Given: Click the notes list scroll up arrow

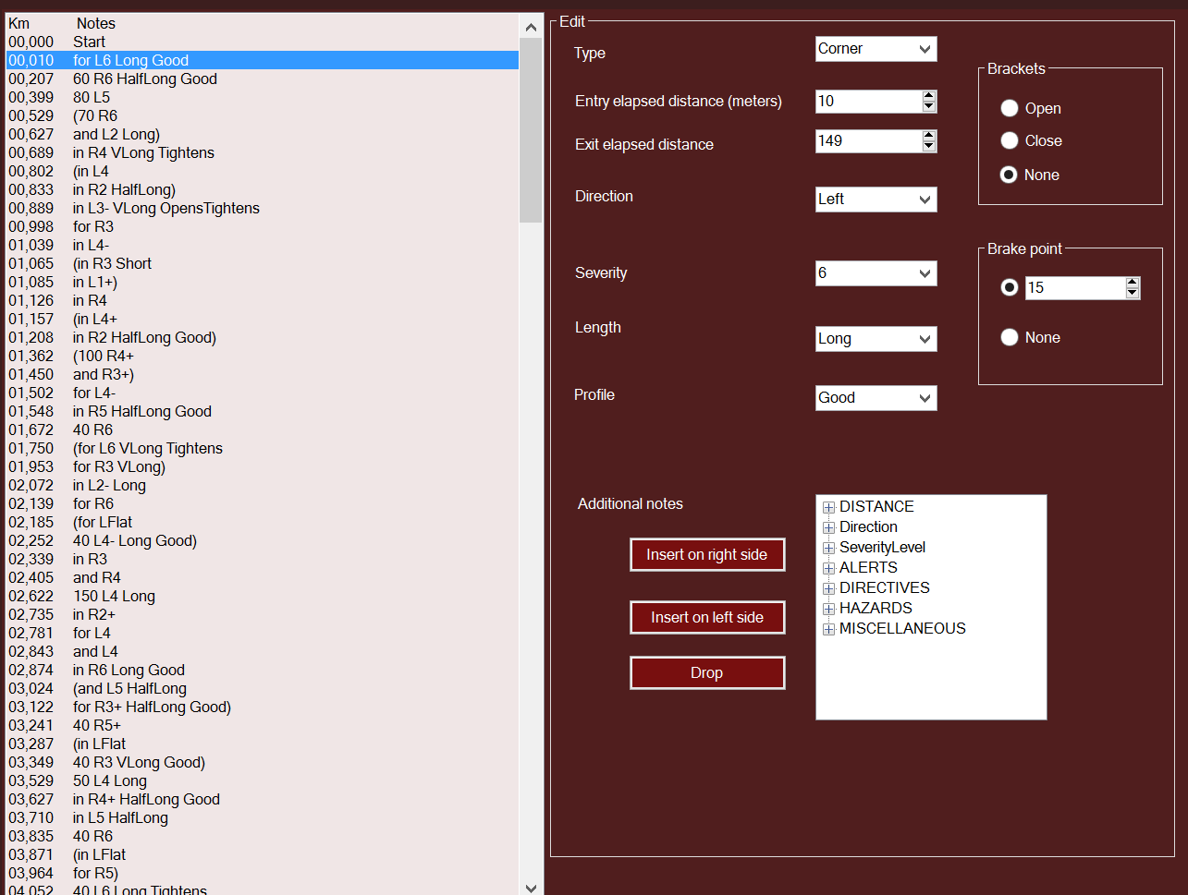Looking at the screenshot, I should click(531, 28).
